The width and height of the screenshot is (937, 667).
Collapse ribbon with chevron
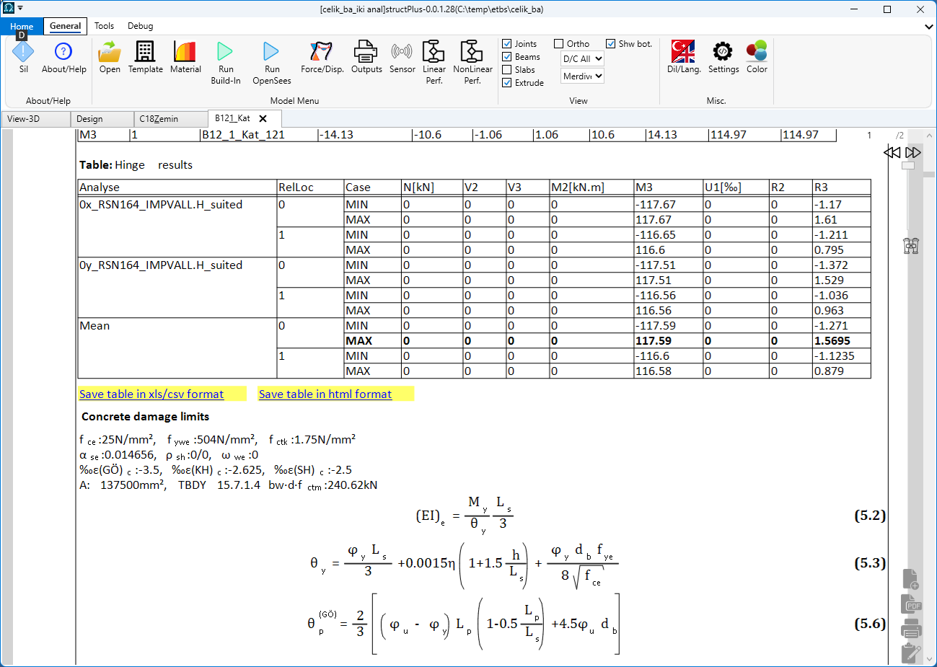click(928, 27)
